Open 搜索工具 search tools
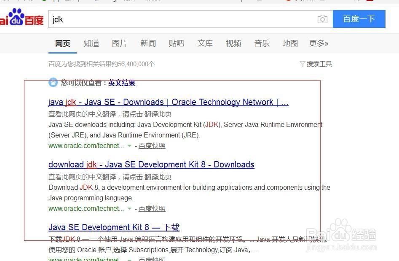 coord(319,64)
